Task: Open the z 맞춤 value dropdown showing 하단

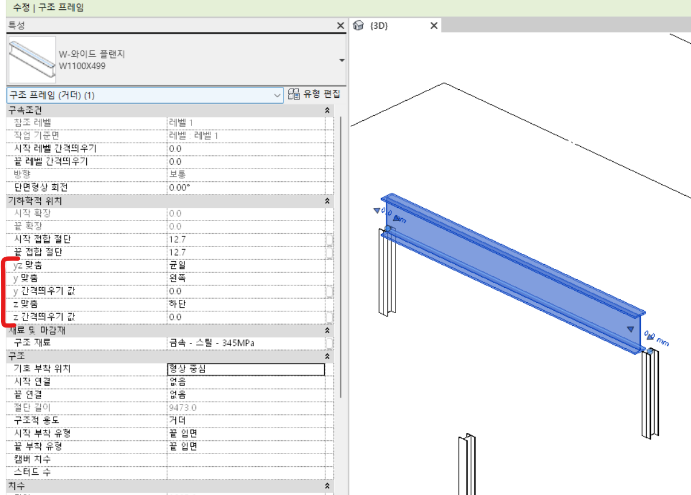Action: point(241,304)
